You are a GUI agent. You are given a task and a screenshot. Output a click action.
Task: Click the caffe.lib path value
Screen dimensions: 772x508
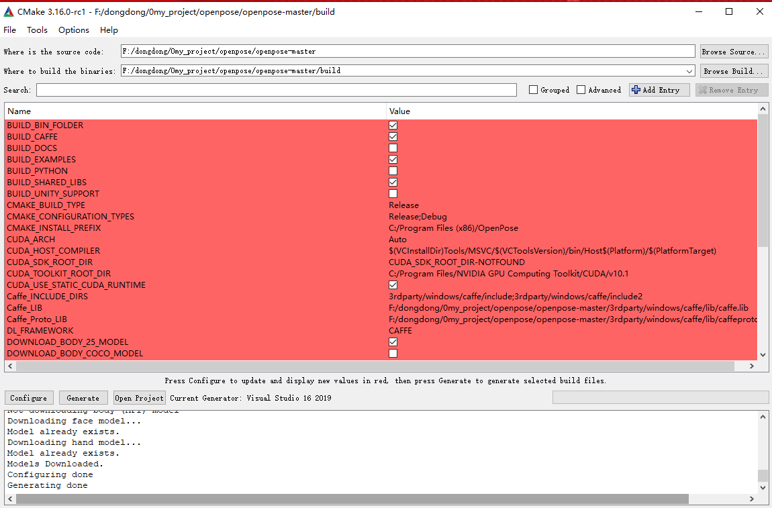click(569, 307)
